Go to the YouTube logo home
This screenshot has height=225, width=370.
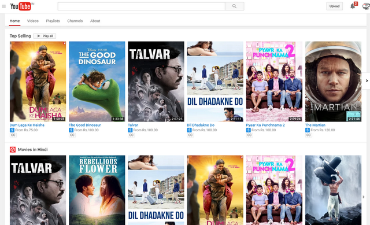coord(21,6)
